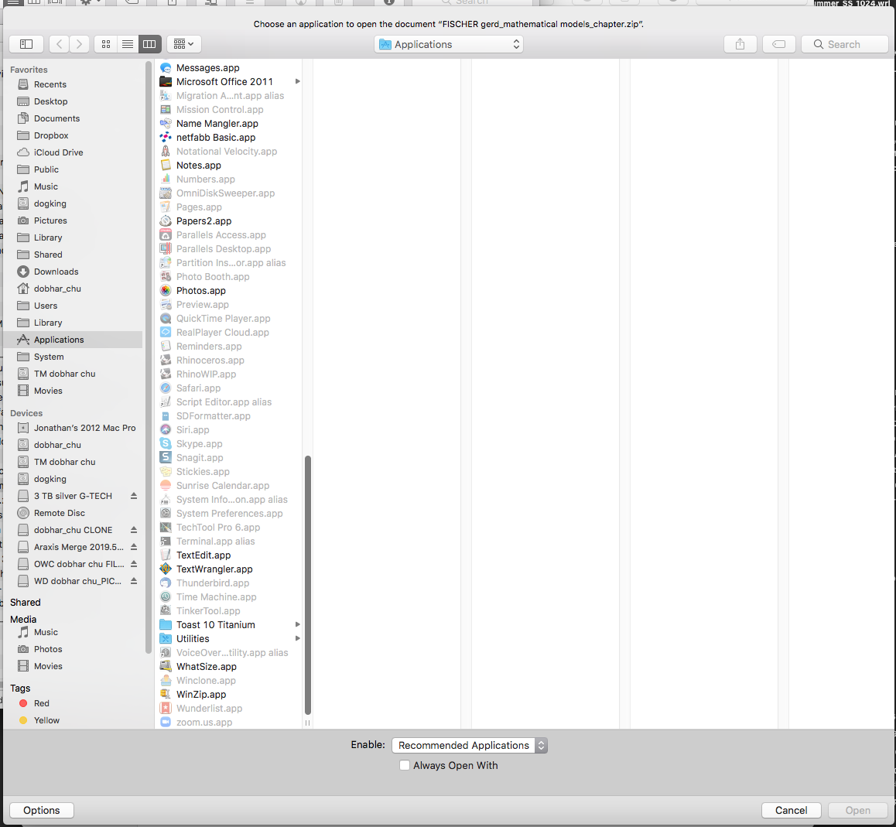
Task: Open dobhar_chu home folder in Favorites
Action: tap(57, 289)
